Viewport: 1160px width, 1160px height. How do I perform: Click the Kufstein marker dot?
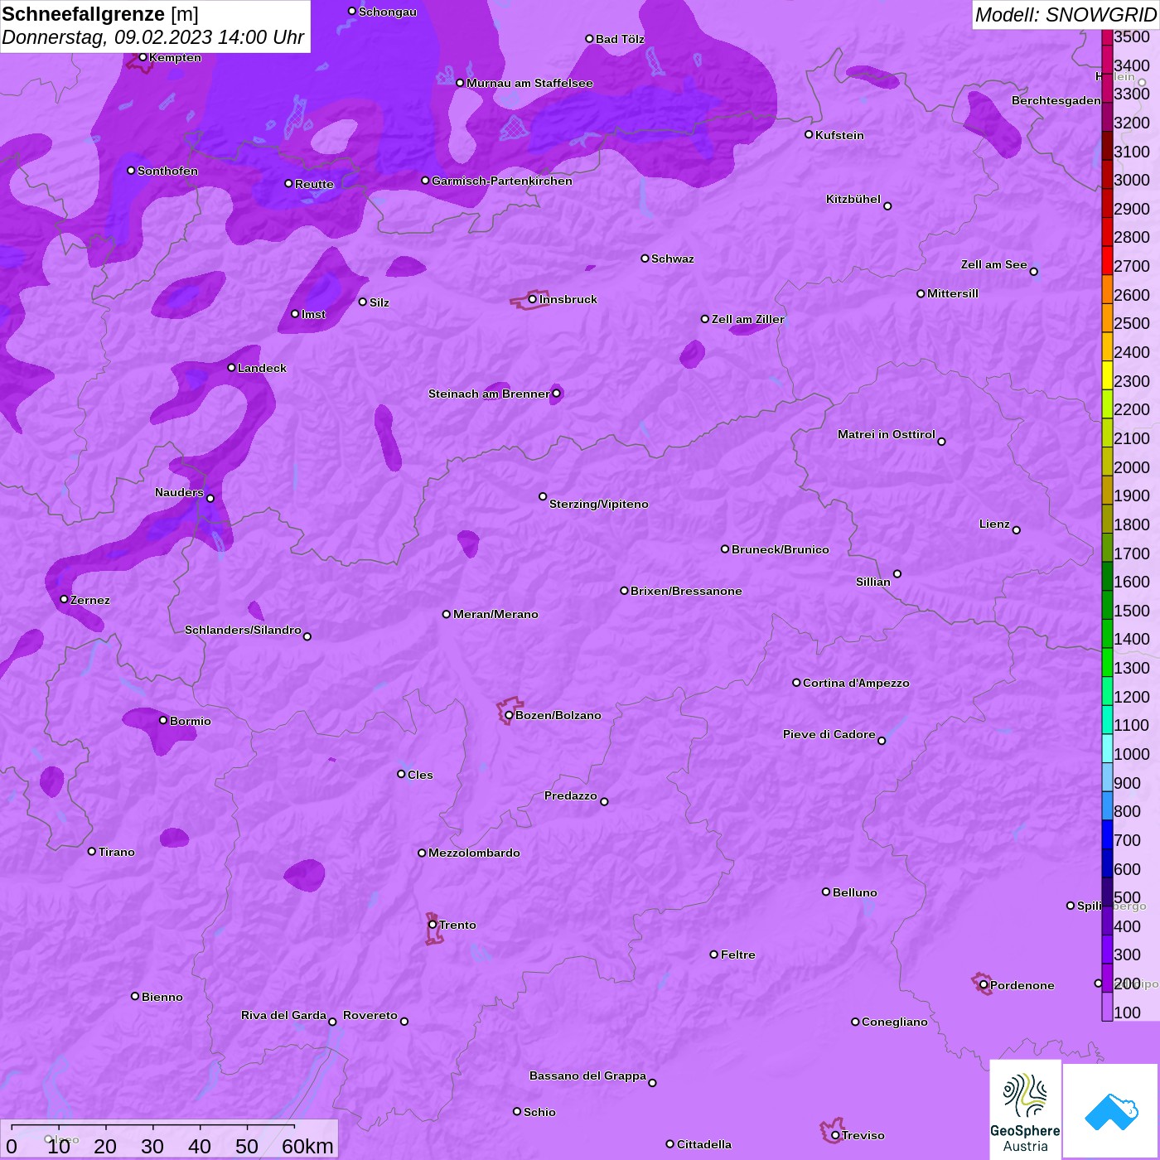pos(809,134)
